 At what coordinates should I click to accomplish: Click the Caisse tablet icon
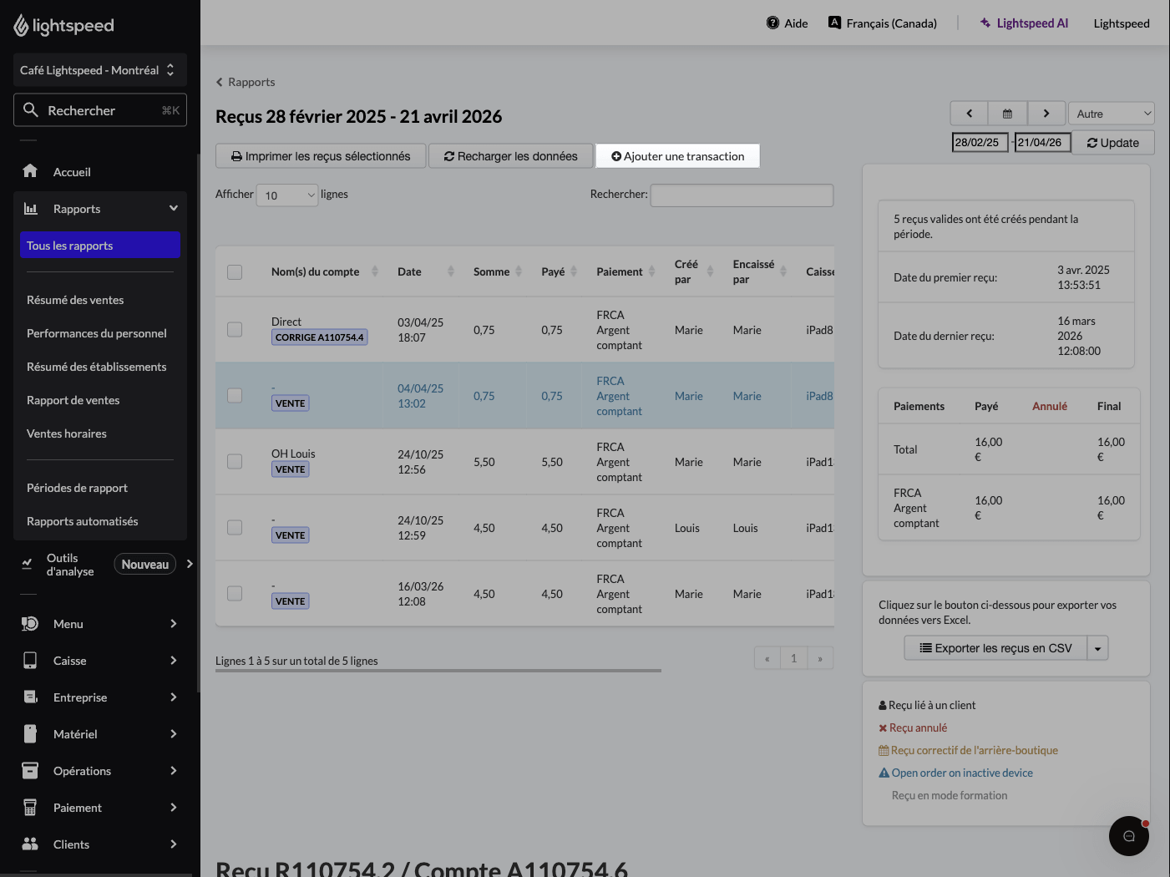[30, 661]
